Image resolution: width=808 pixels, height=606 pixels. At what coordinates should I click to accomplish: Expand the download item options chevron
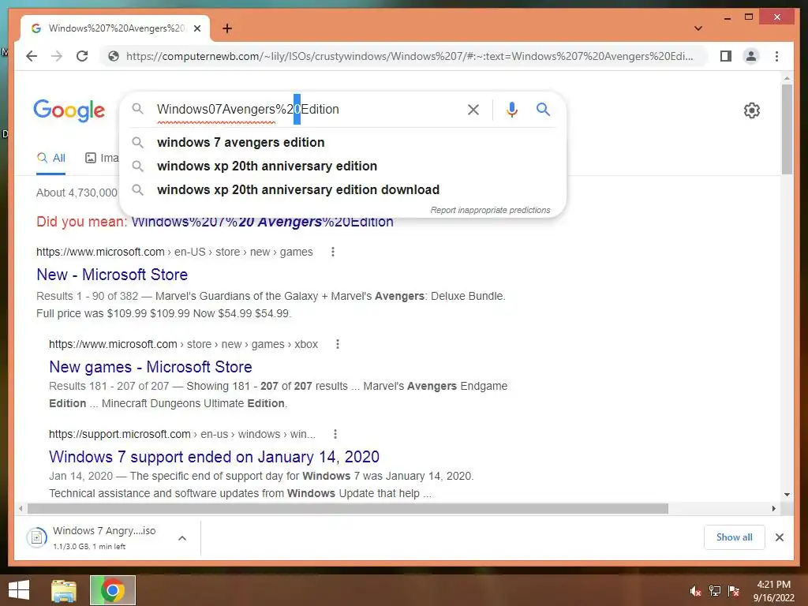tap(182, 538)
